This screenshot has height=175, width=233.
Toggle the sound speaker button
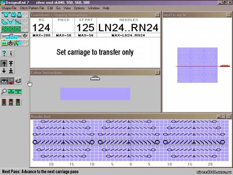18,81
